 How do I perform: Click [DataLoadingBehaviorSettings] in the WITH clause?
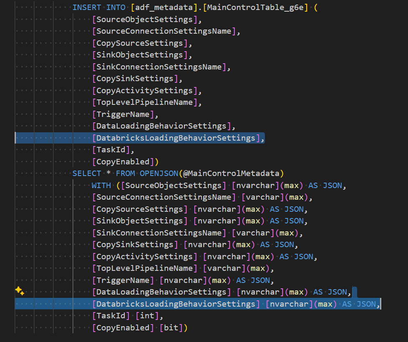[x=161, y=292]
